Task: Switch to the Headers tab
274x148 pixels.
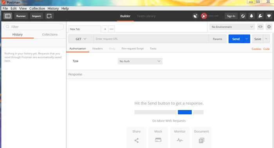Action: [97, 49]
